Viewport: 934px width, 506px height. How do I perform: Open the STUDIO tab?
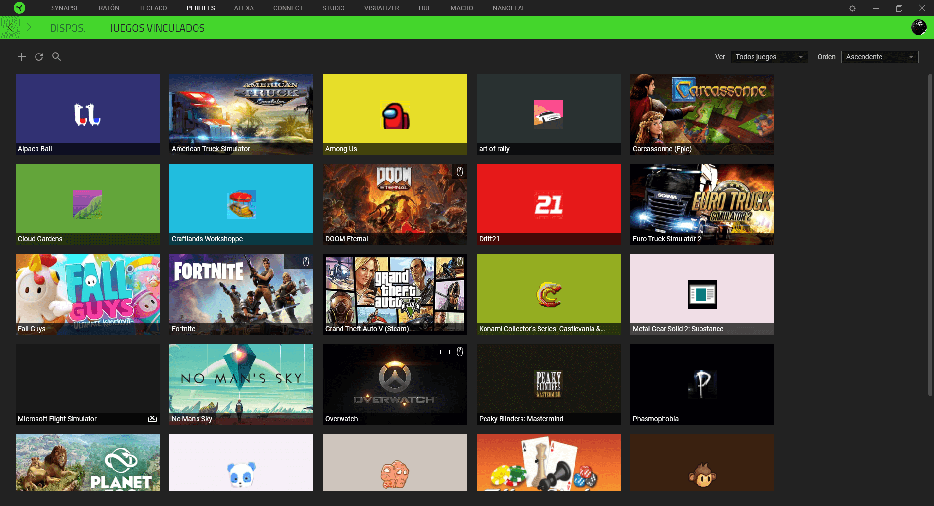tap(334, 8)
